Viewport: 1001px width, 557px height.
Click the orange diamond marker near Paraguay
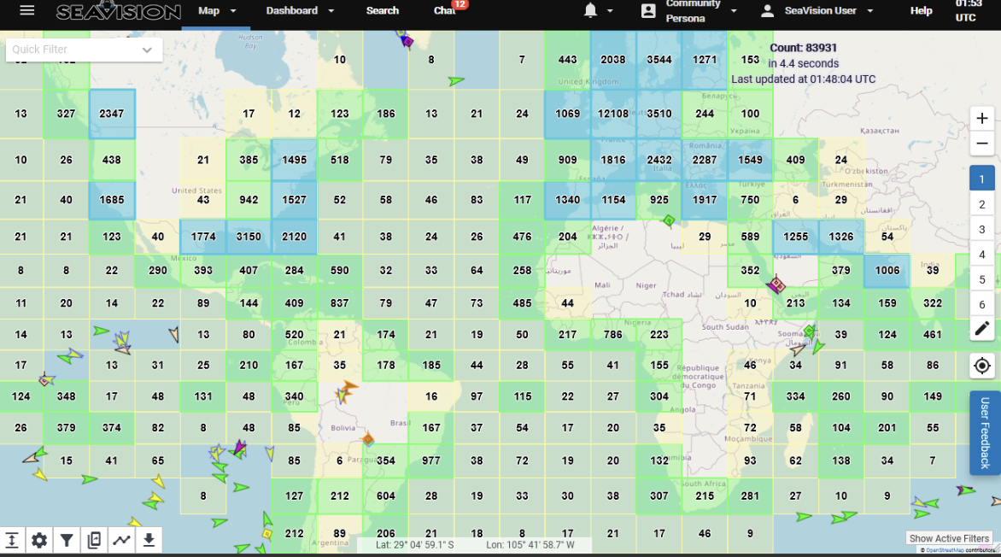(368, 439)
